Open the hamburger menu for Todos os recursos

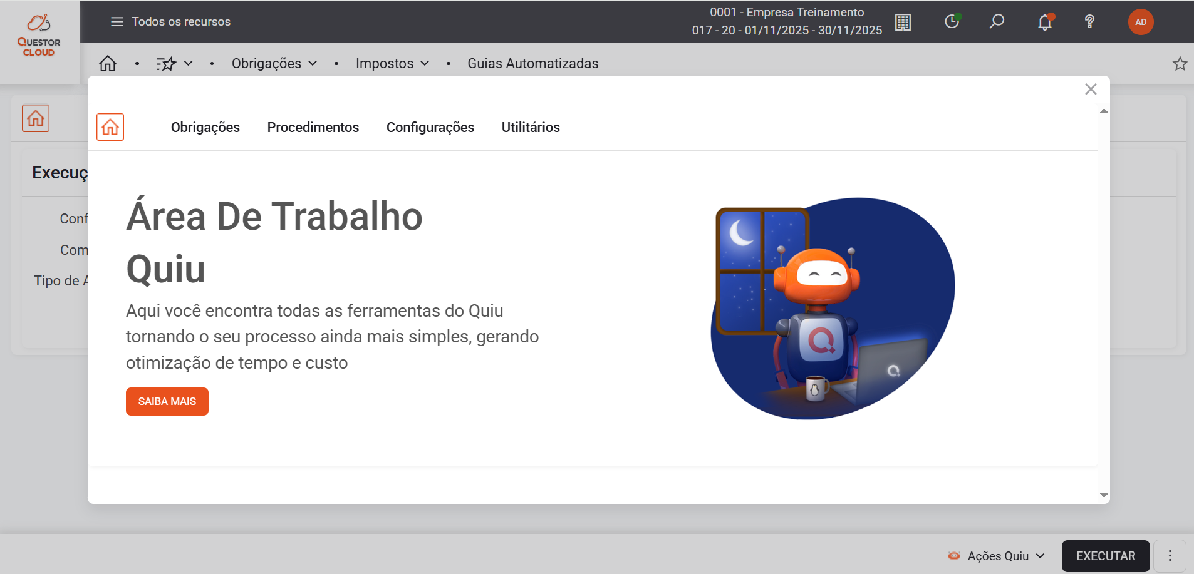(x=117, y=22)
